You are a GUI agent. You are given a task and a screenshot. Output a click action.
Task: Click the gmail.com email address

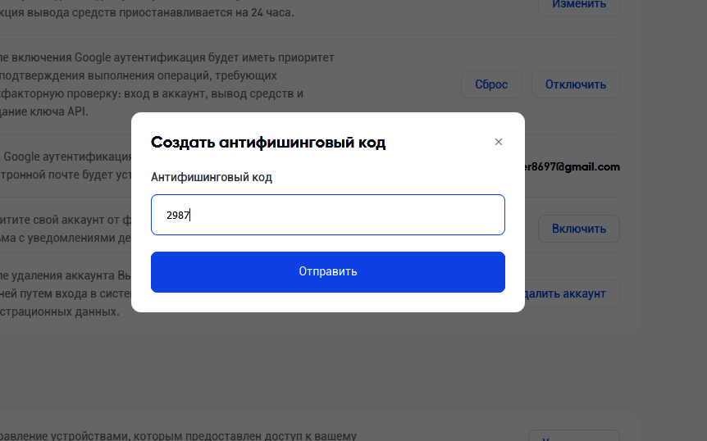pos(572,166)
